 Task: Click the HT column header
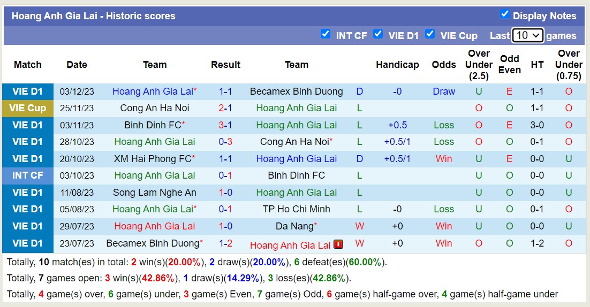(x=537, y=65)
